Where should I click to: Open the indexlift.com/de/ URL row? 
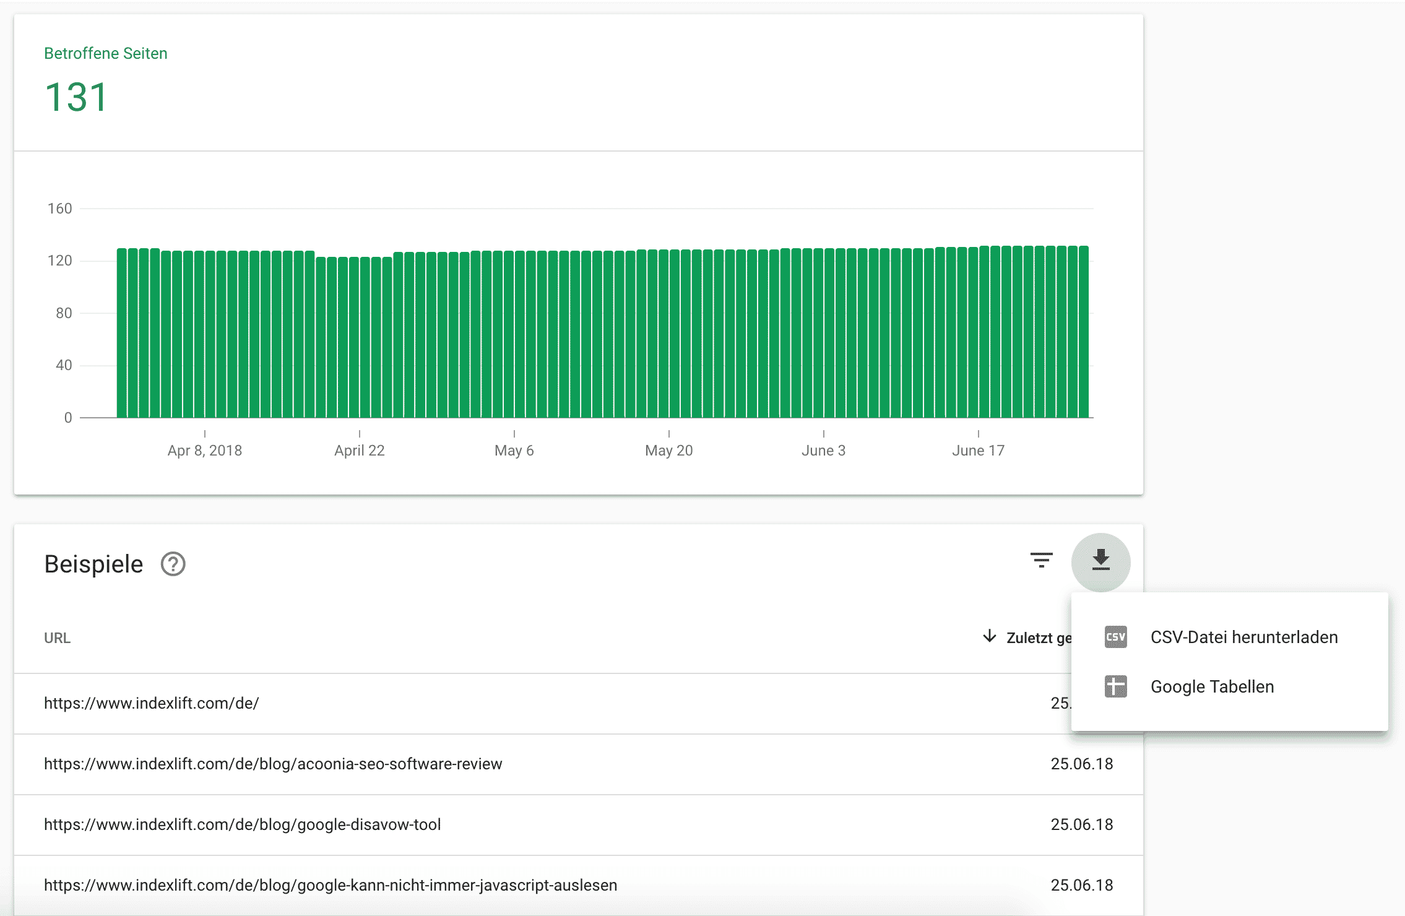click(x=578, y=703)
